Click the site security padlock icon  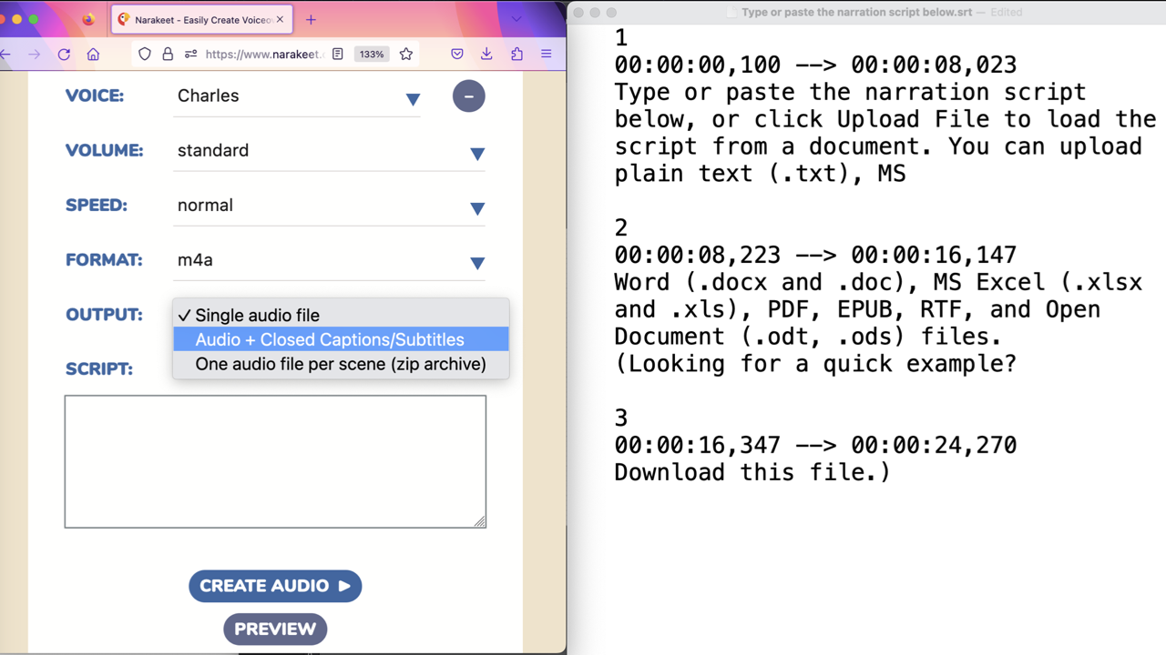(x=168, y=54)
